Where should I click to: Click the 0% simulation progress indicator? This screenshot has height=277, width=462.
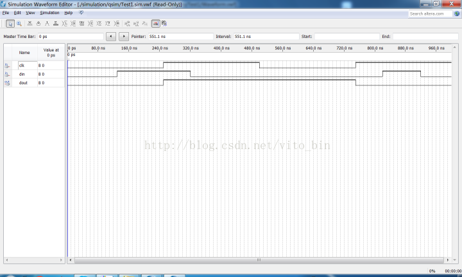tap(432, 271)
